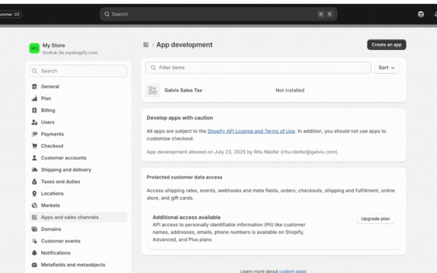Click the Summer '25 badge
This screenshot has height=273, width=437.
click(10, 14)
